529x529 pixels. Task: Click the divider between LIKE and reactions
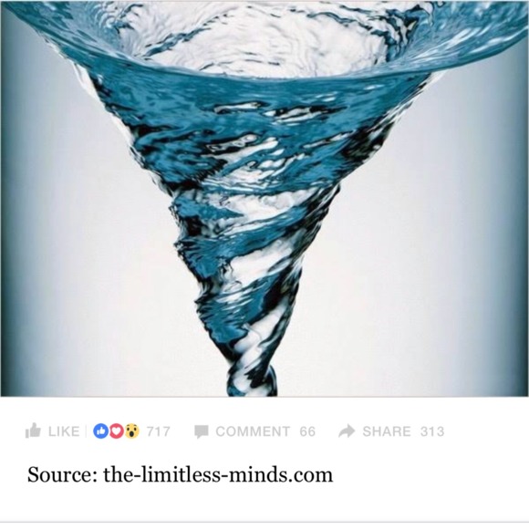[x=86, y=431]
